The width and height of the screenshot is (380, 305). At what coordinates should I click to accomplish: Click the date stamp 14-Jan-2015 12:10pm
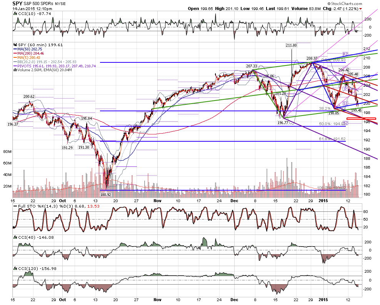pyautogui.click(x=32, y=9)
